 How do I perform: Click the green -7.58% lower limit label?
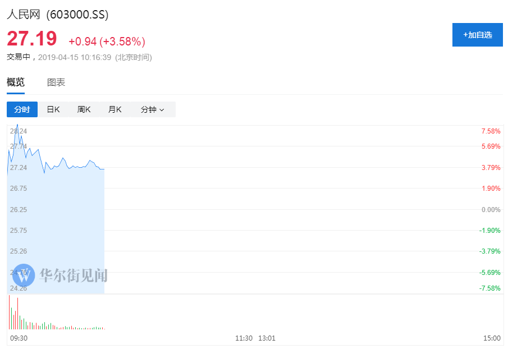[x=489, y=288]
